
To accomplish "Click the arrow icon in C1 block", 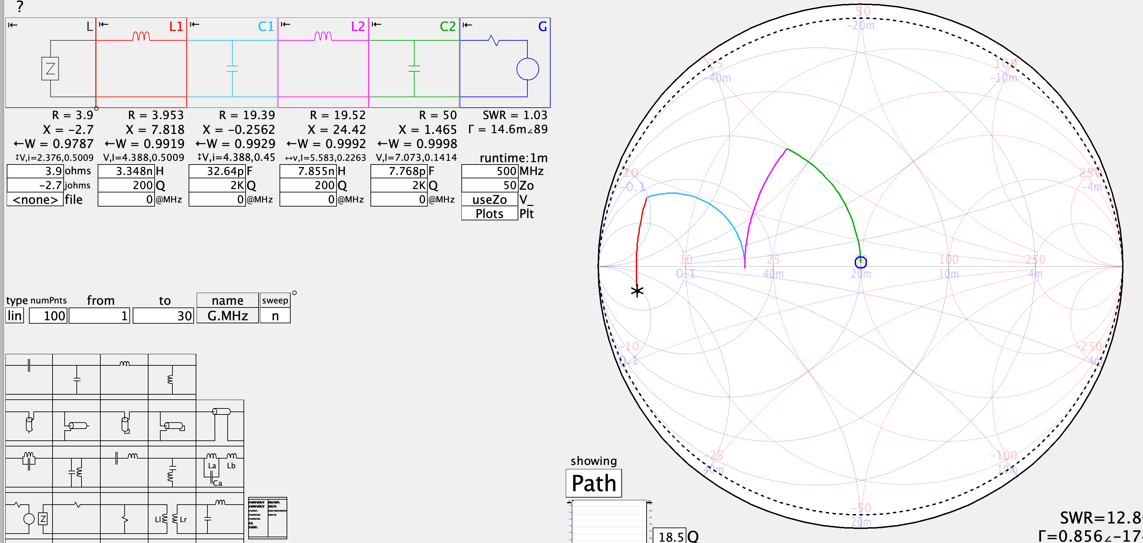I will tap(194, 24).
